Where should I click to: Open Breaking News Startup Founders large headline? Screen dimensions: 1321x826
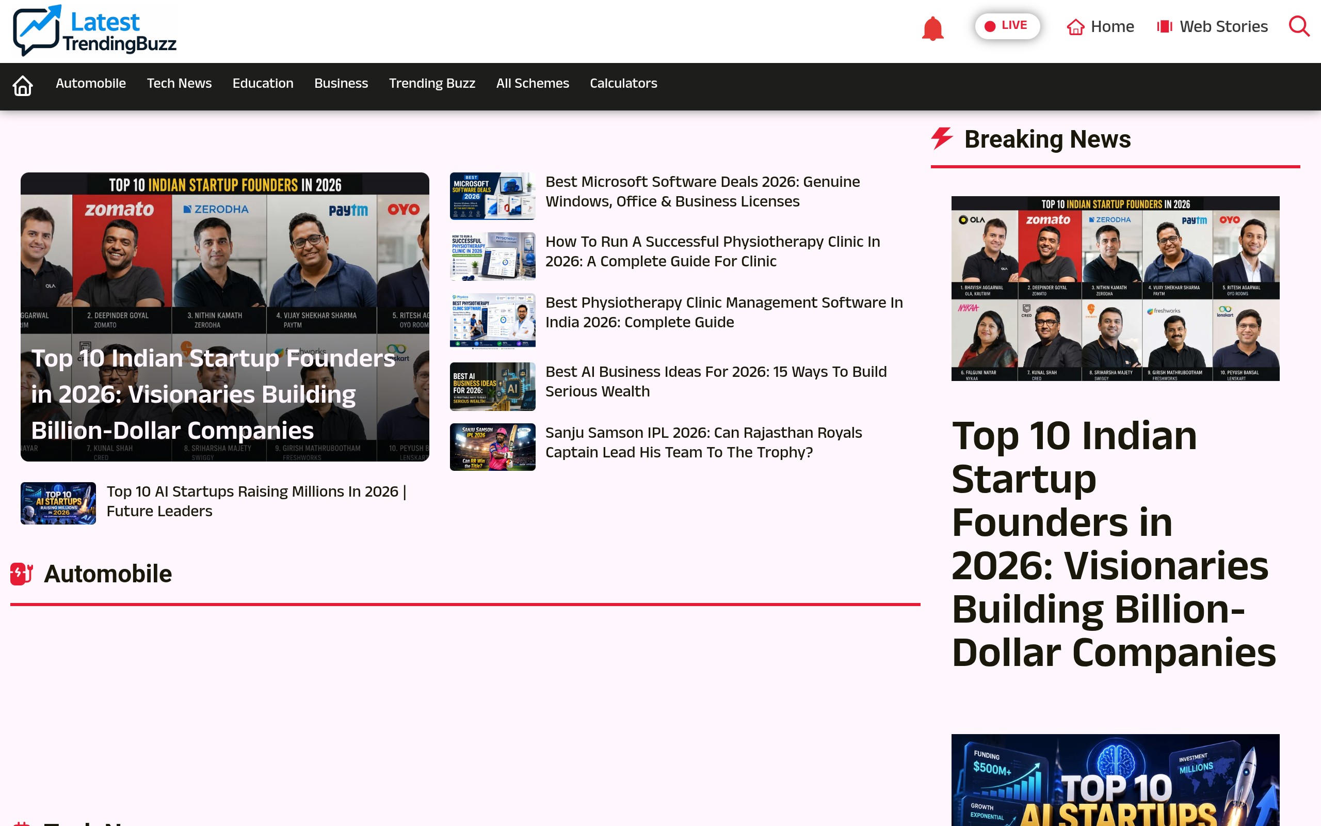1114,544
